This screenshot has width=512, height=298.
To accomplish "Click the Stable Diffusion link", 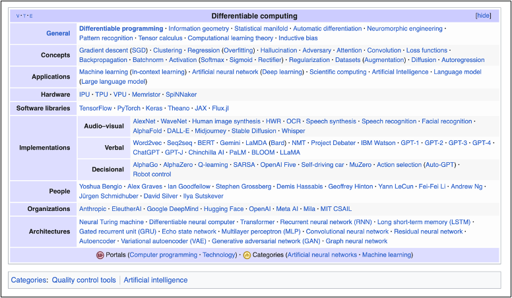I will tap(253, 131).
